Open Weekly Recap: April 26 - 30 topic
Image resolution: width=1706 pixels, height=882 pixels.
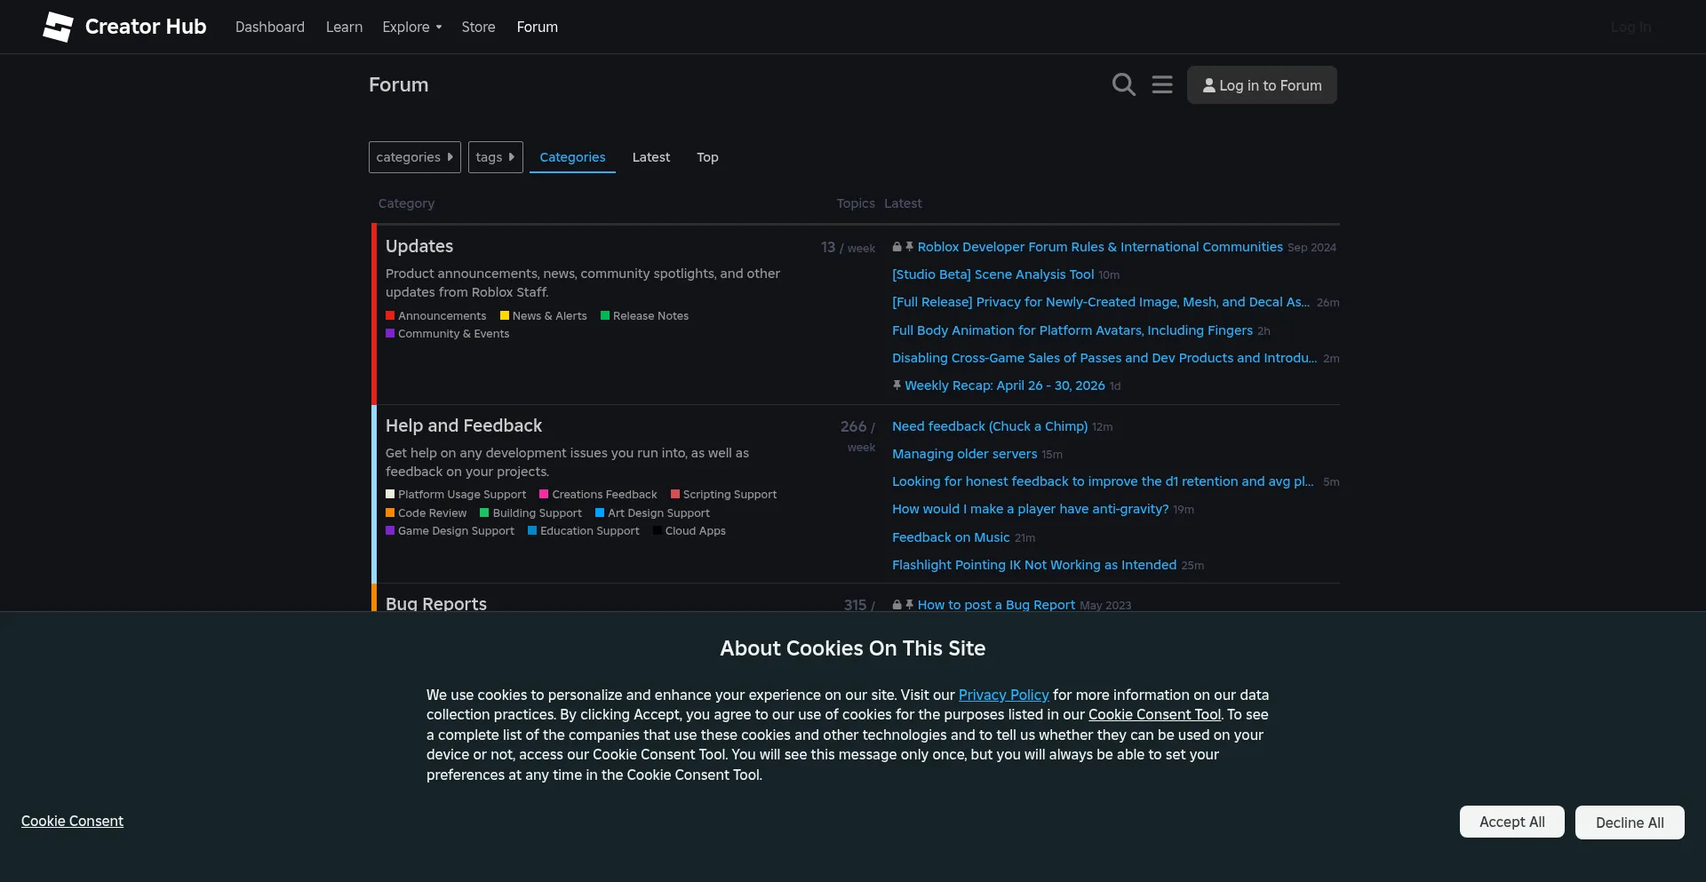click(1005, 385)
